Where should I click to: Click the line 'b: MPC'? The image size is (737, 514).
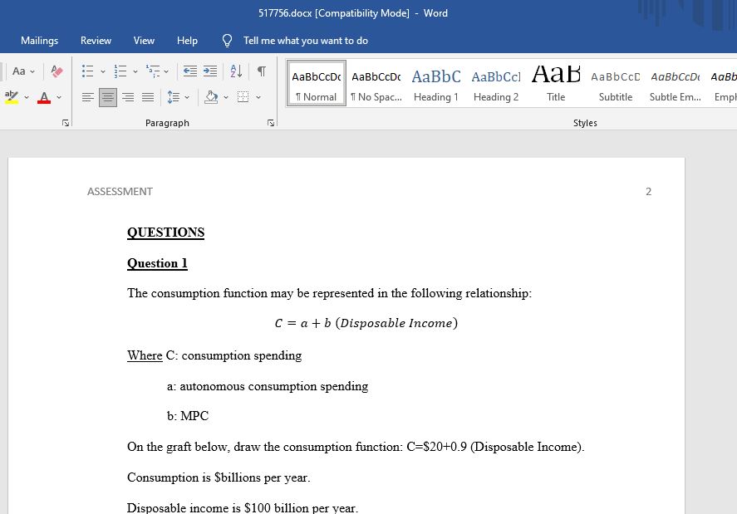click(188, 416)
